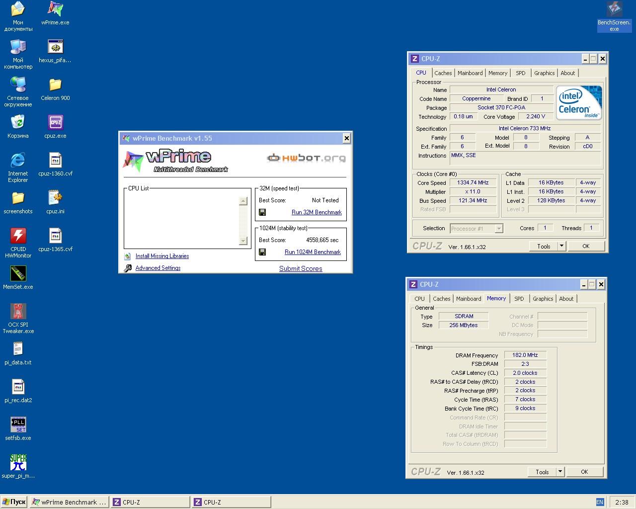
Task: Select the hexus_pifa desktop icon
Action: (55, 51)
